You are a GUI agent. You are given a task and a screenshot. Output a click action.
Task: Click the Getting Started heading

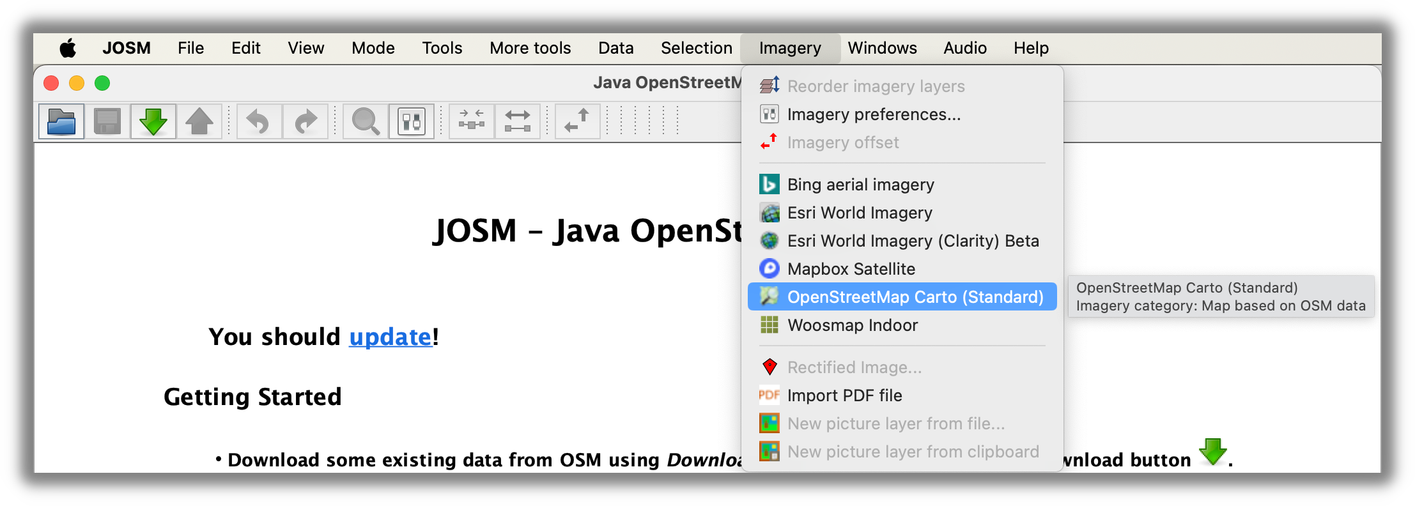(x=252, y=397)
